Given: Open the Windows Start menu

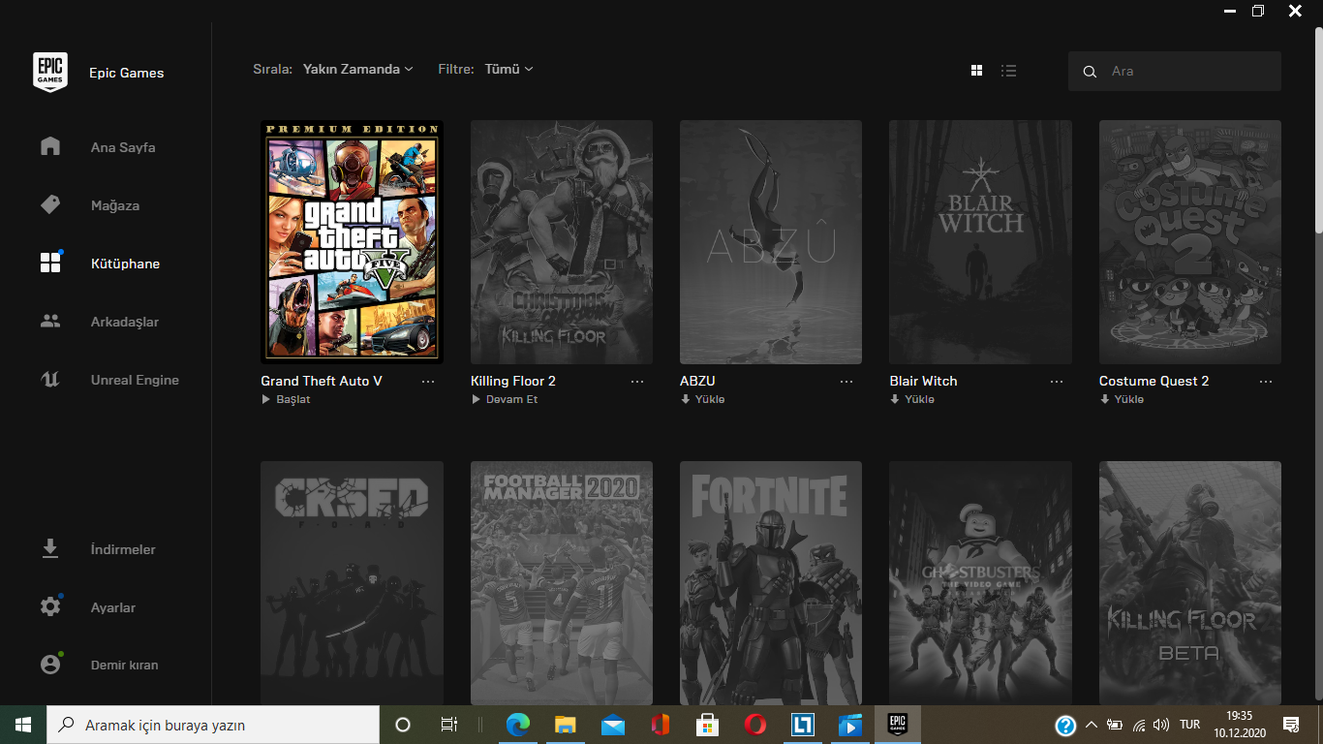Looking at the screenshot, I should pyautogui.click(x=23, y=725).
